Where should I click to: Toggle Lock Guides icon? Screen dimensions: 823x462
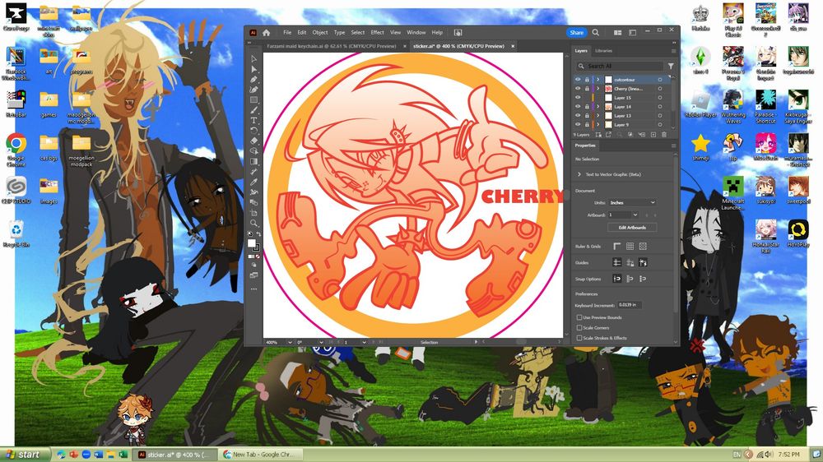tap(630, 263)
